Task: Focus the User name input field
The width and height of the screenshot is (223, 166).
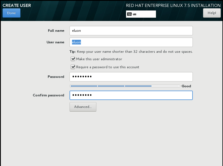Action: point(131,42)
